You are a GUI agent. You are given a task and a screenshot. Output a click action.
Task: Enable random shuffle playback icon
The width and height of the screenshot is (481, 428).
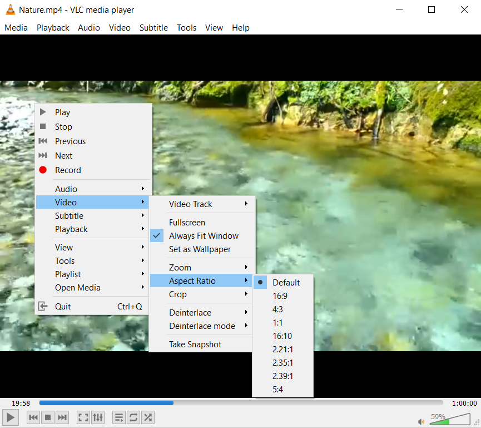pos(148,417)
